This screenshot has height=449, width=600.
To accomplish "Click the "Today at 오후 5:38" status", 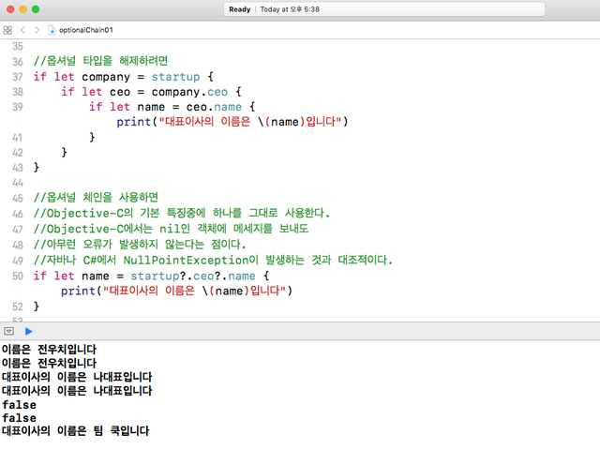I will click(x=290, y=9).
